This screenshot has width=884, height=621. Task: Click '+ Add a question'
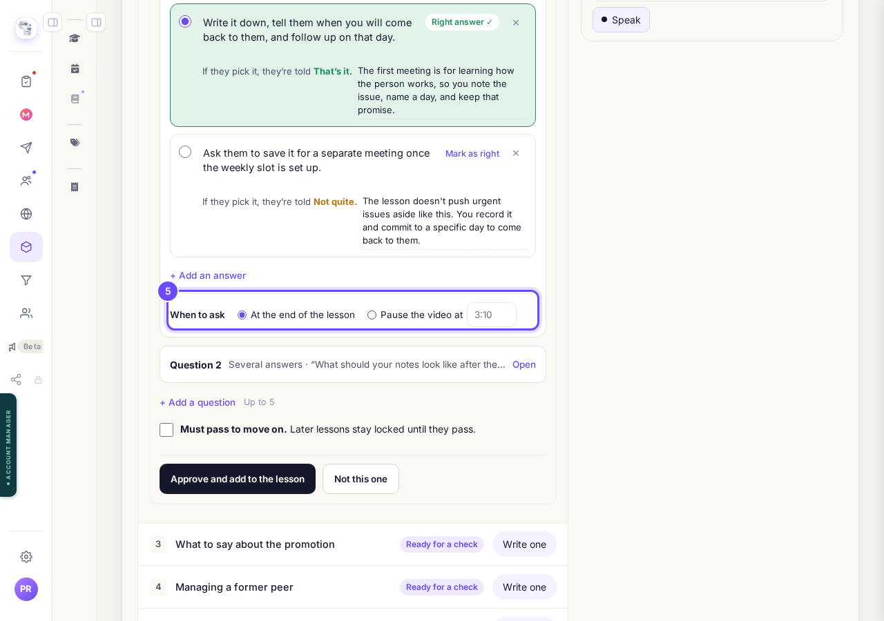(x=198, y=402)
